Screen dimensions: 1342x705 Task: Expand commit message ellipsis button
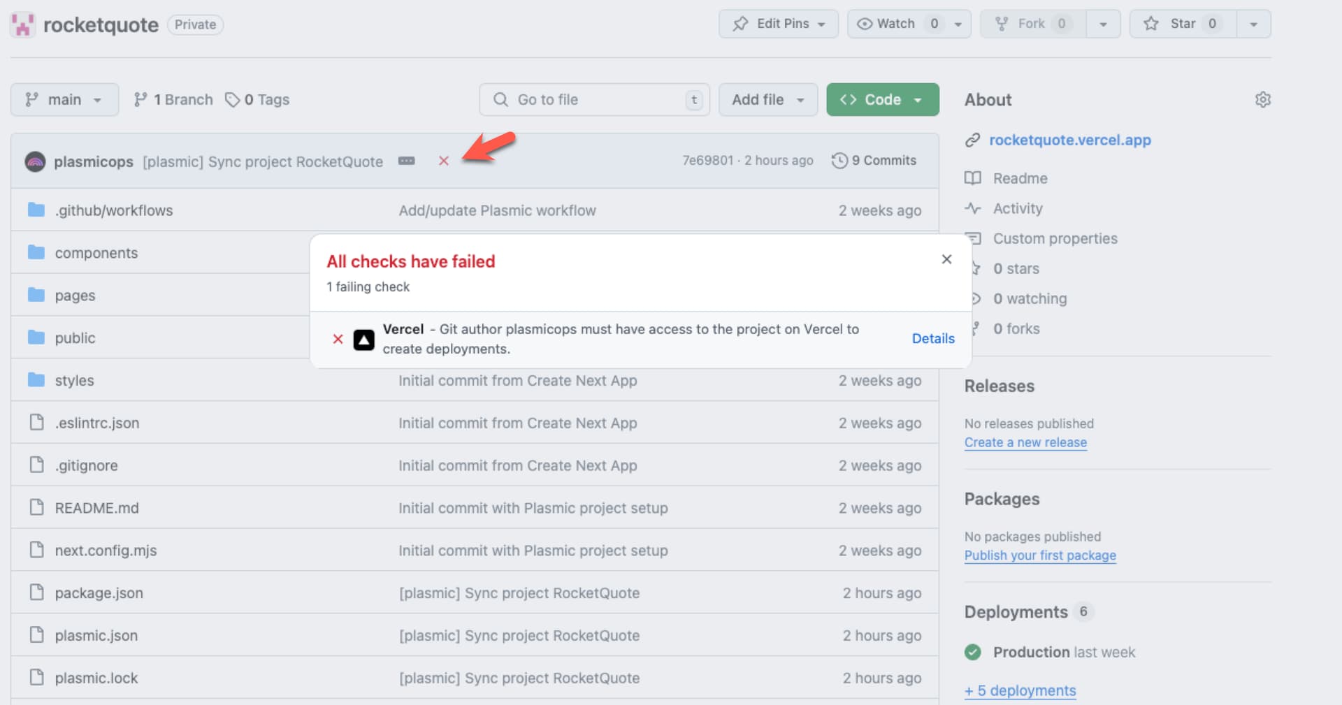tap(406, 161)
